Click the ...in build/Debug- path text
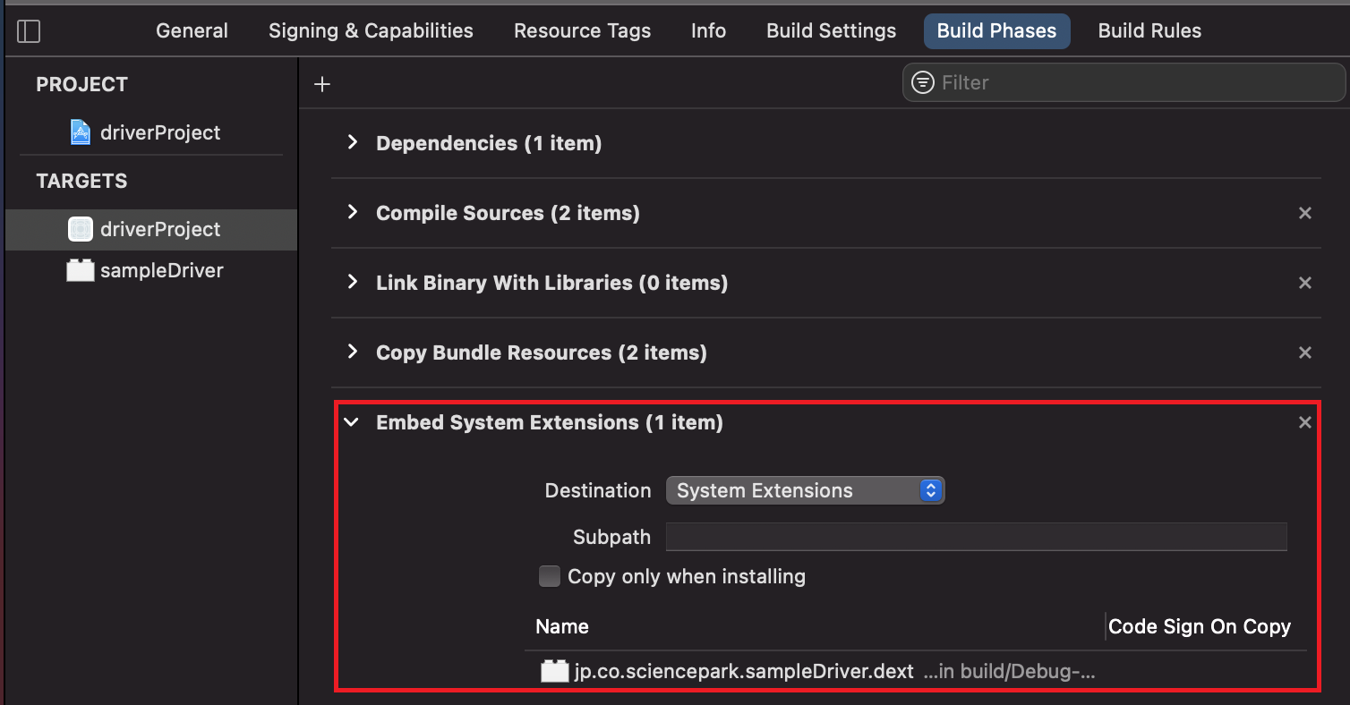 [1009, 671]
